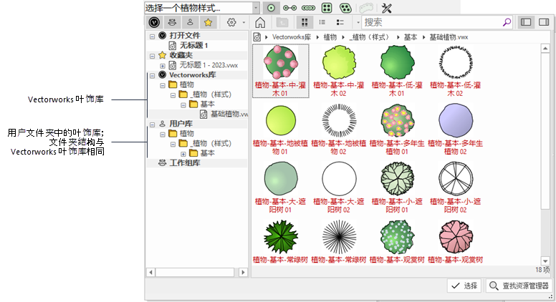Collapse the 打开文件 tree node
This screenshot has height=302, width=556.
152,36
